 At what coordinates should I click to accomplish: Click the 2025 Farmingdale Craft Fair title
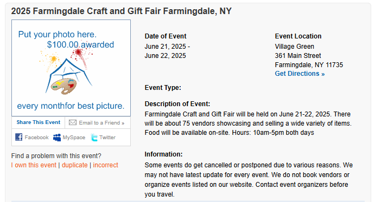[122, 11]
